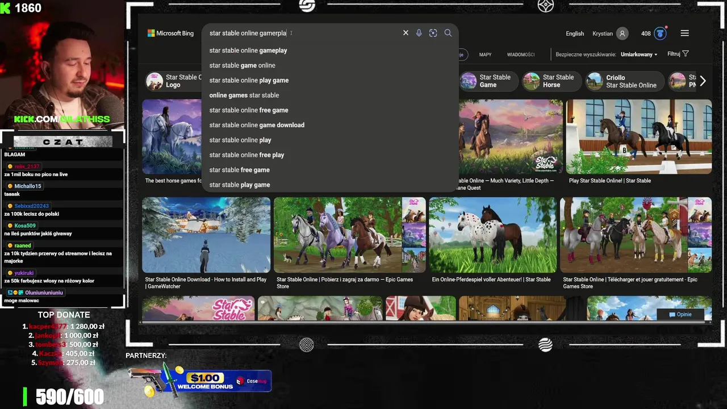
Task: Click chat username Sebixxd20243
Action: click(x=32, y=206)
